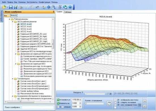Viewport: 156px width, 111px height.
Task: Click the stepper arrows of Изменить на field
Action: 80,103
